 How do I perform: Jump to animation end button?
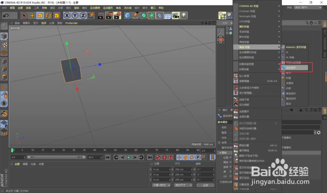(150, 158)
